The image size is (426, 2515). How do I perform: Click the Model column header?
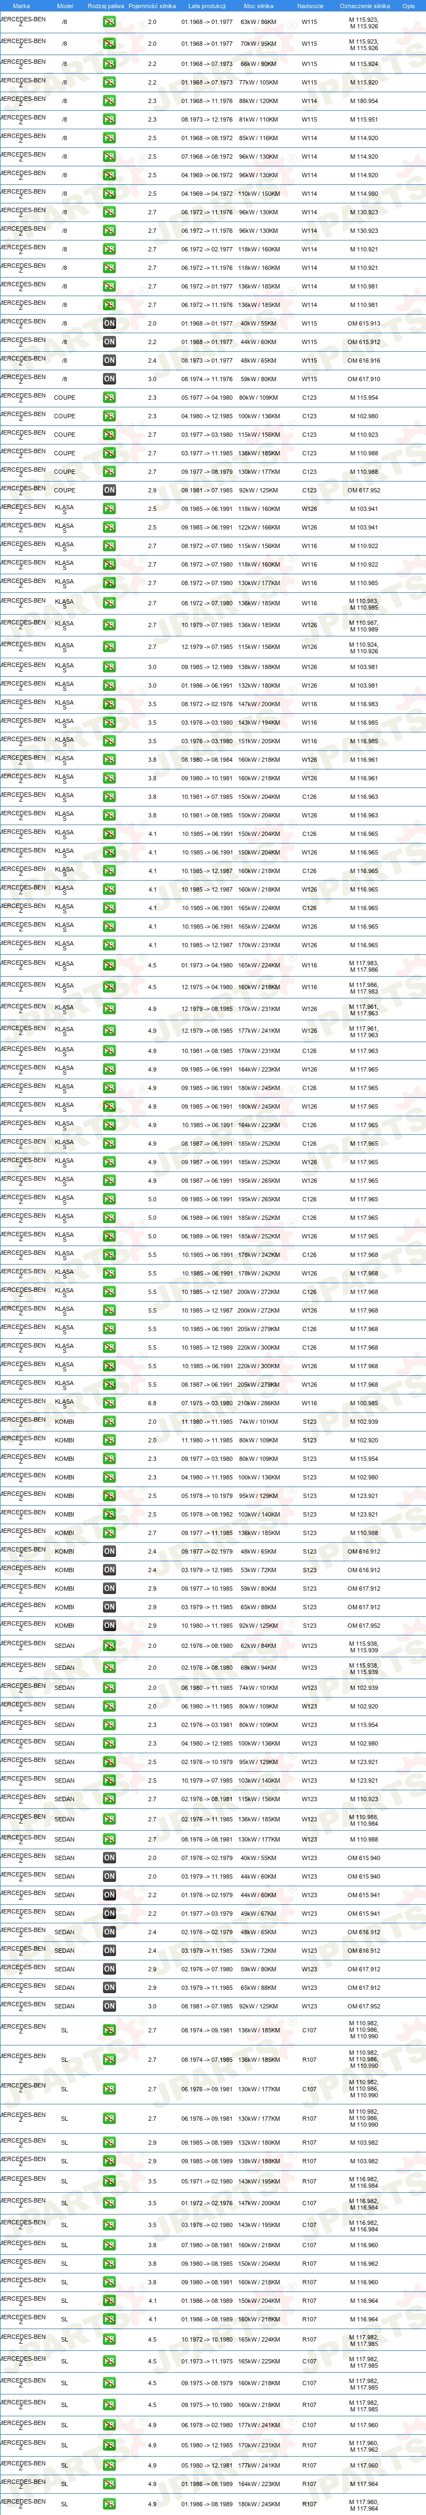click(x=65, y=6)
